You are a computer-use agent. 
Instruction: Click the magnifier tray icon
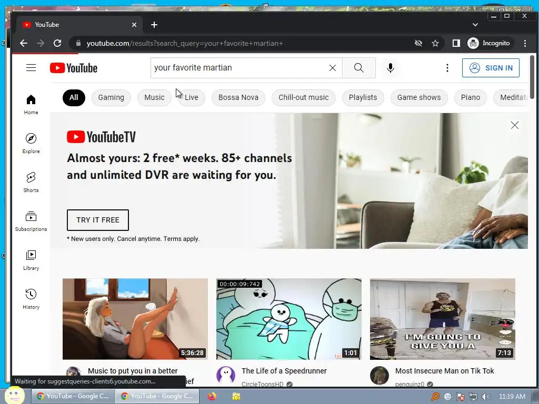[435, 397]
